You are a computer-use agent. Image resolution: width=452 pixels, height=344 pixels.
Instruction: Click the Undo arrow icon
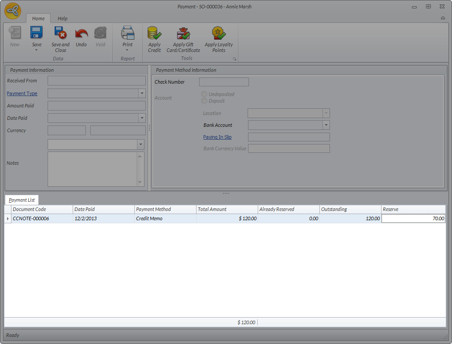click(81, 33)
